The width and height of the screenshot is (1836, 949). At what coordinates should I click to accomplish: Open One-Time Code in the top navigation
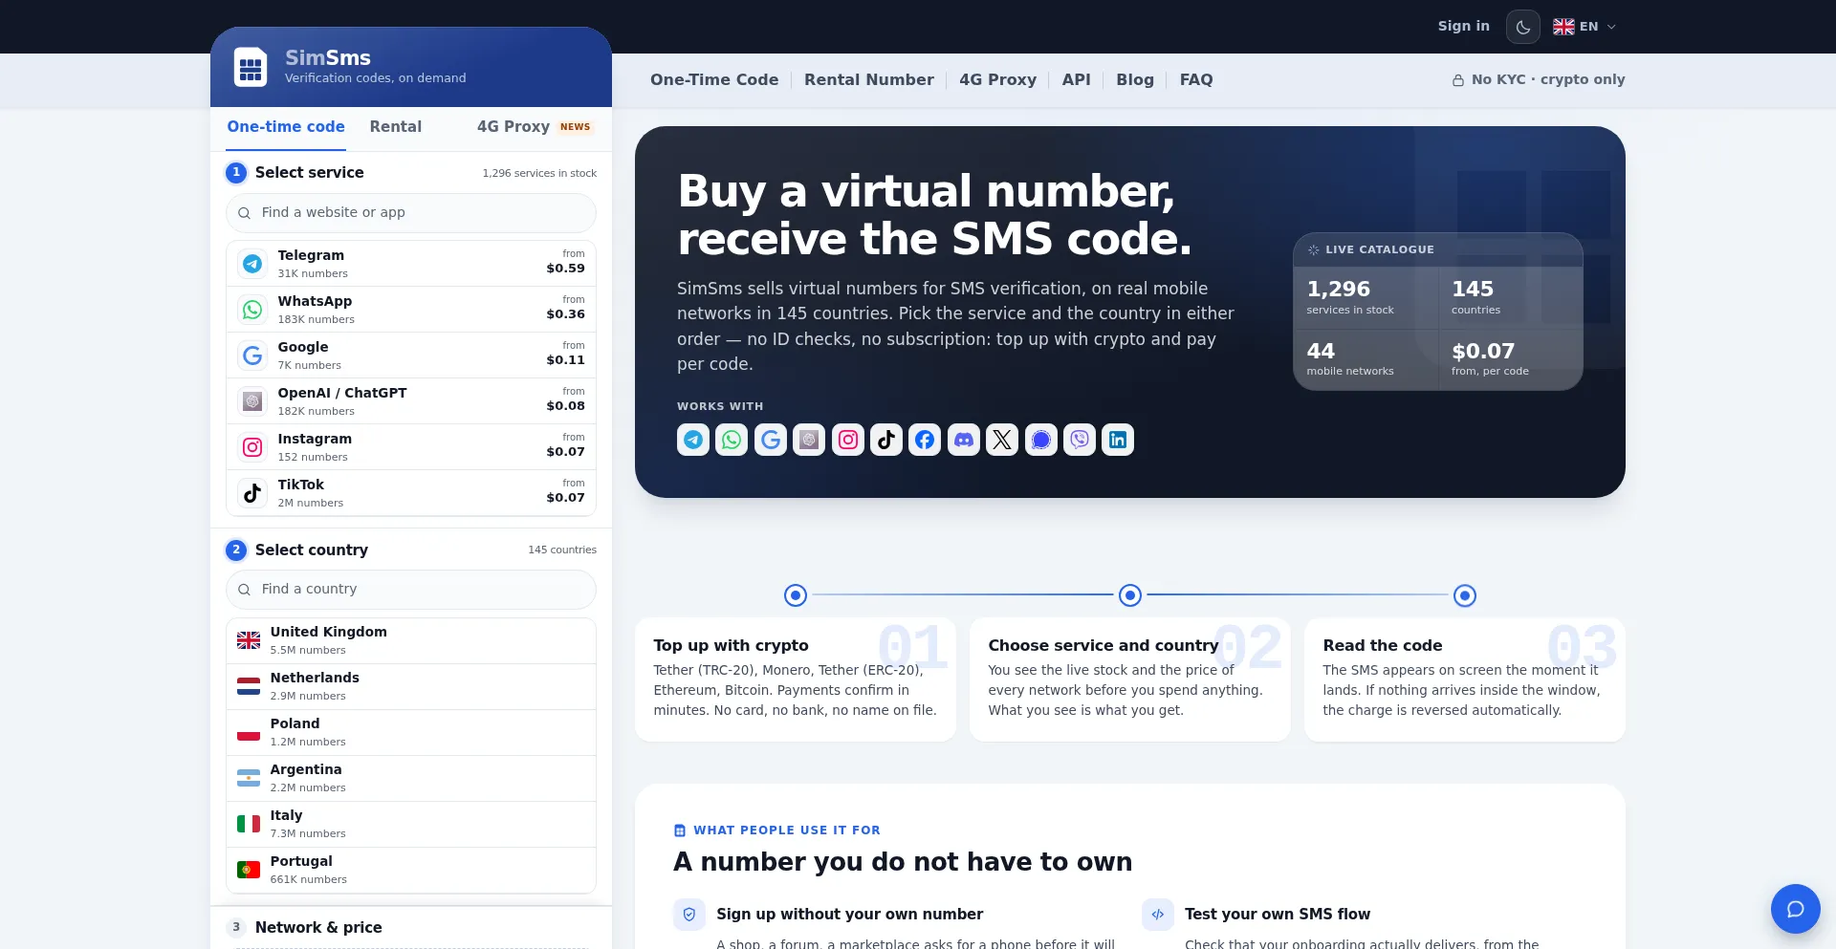[x=714, y=80]
